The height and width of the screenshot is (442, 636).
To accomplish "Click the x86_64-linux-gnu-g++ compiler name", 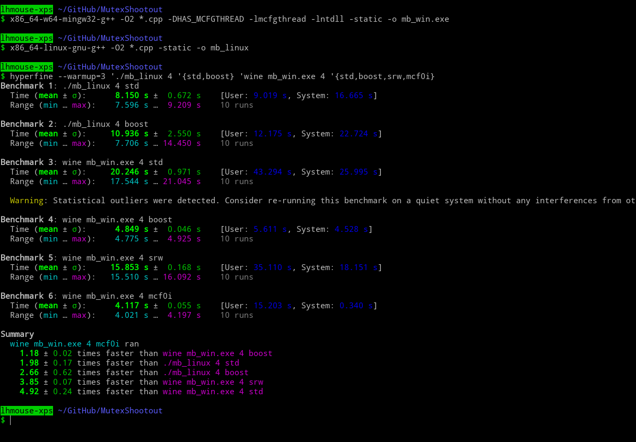I will (x=57, y=48).
